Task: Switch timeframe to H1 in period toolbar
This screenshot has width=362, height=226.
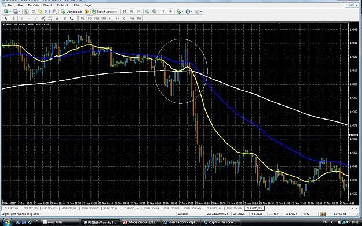Action: point(111,18)
